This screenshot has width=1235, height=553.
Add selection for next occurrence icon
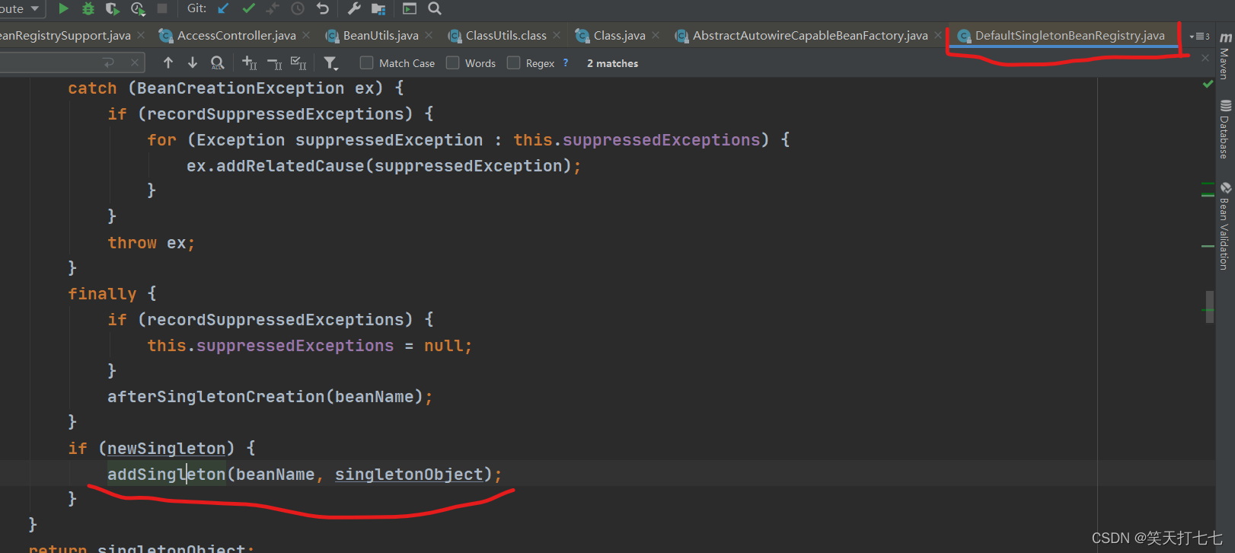[249, 63]
